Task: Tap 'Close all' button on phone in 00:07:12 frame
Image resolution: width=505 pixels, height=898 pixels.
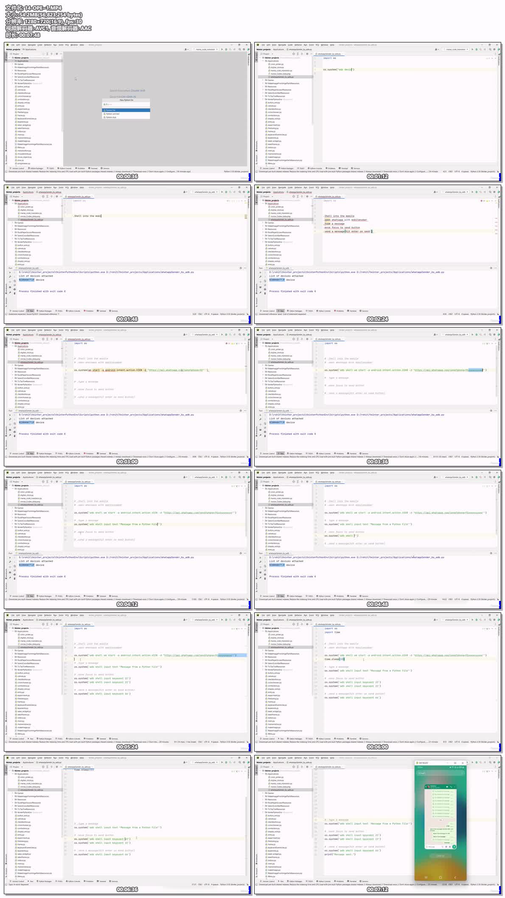Action: tap(440, 856)
